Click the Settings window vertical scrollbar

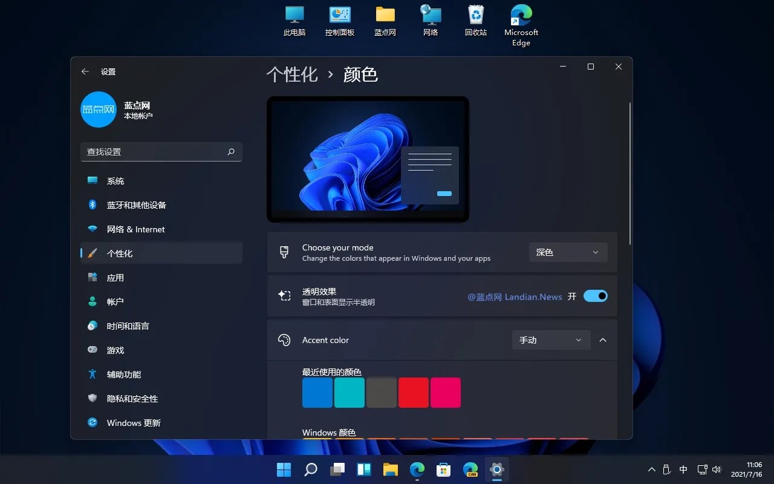pos(630,174)
